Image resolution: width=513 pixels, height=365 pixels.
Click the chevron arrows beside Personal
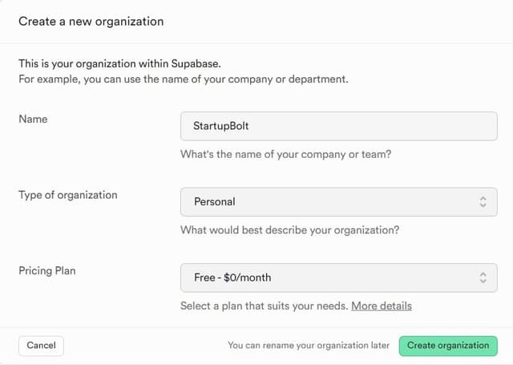coord(483,202)
